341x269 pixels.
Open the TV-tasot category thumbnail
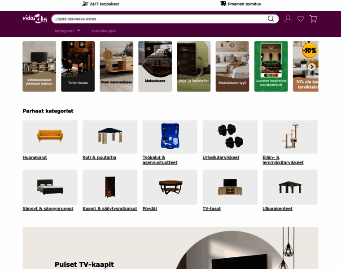tap(230, 187)
